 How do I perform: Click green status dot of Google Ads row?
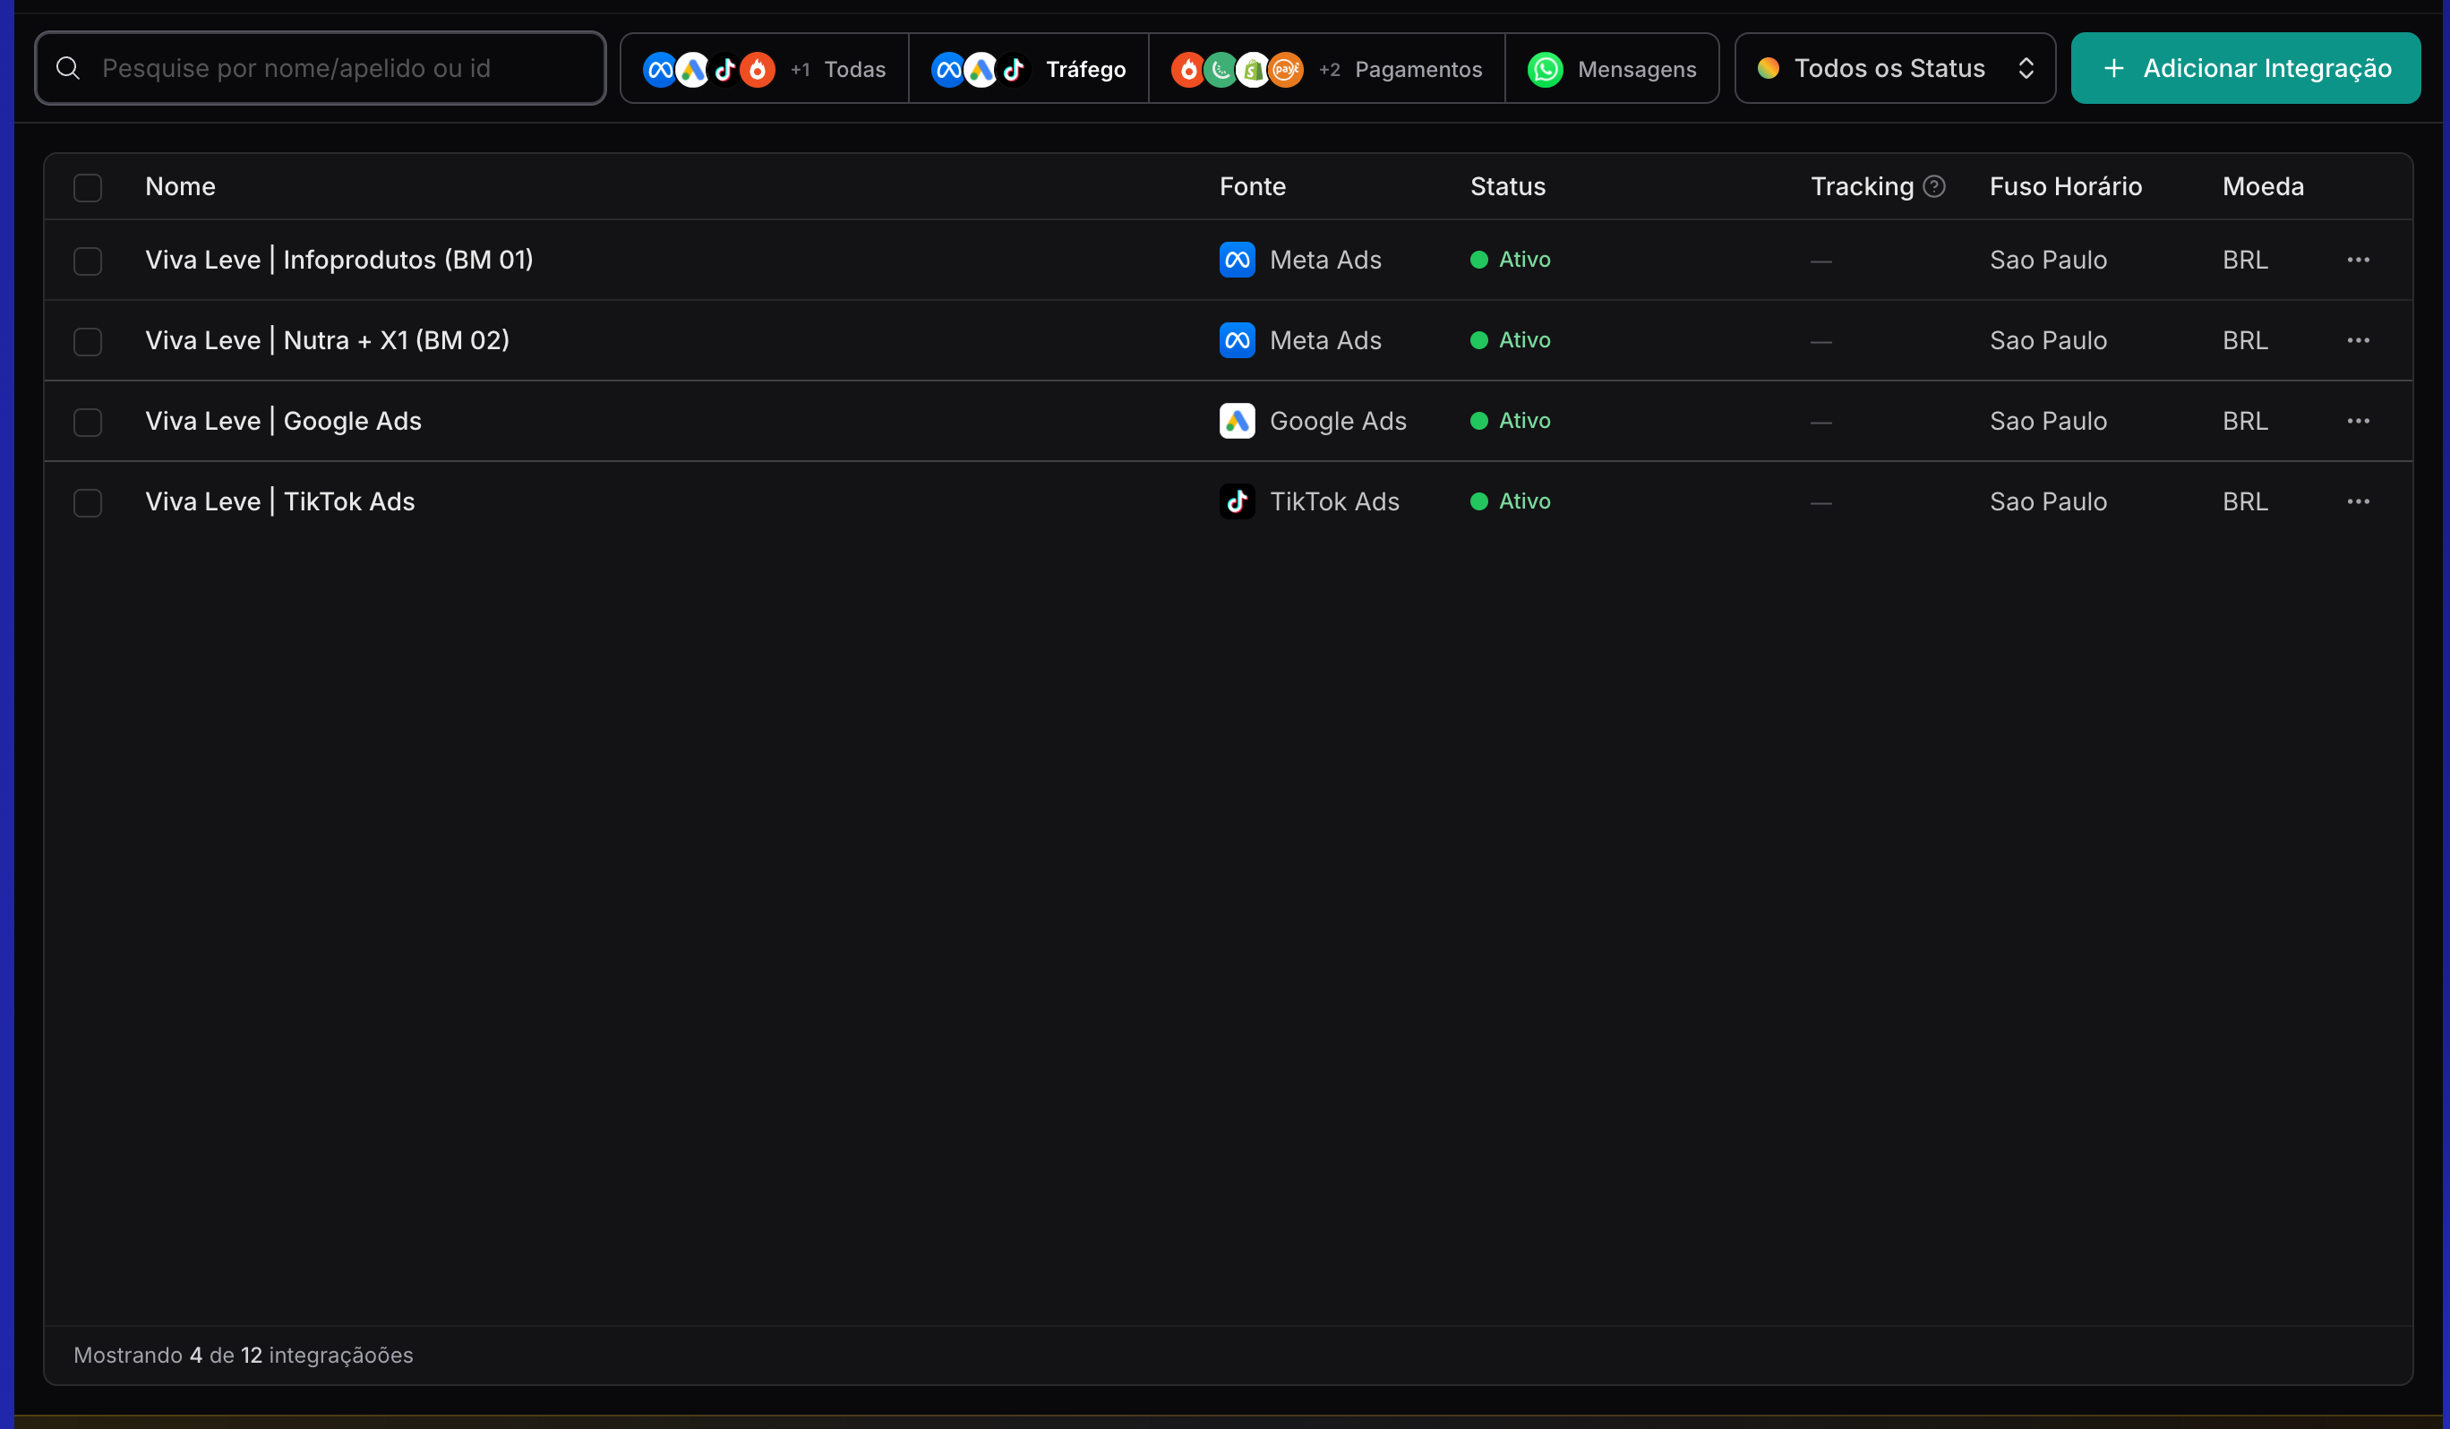tap(1478, 421)
